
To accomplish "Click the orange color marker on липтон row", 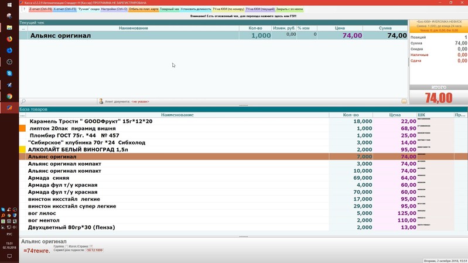I will pos(22,128).
